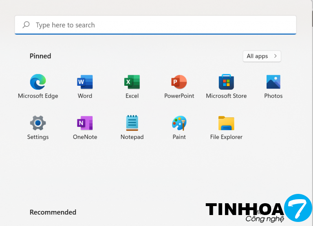Select the Recommended section heading
This screenshot has height=226, width=313.
click(53, 212)
